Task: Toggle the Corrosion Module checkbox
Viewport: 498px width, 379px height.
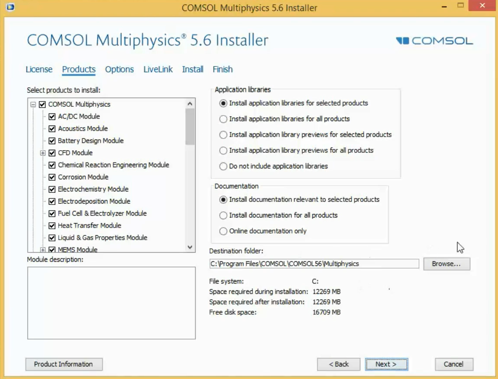Action: (52, 177)
